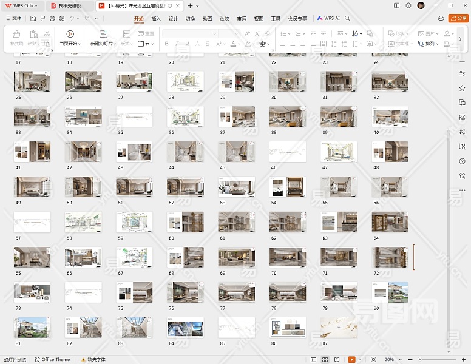The width and height of the screenshot is (471, 364).
Task: Switch to the 动画 ribbon tab
Action: click(x=207, y=18)
